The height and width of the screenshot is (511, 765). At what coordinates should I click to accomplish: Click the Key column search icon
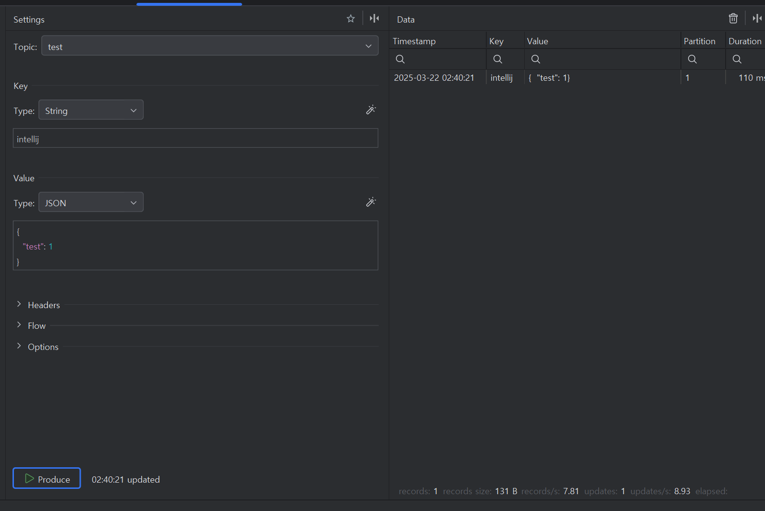498,59
